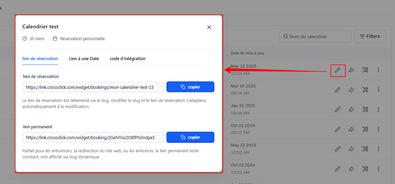This screenshot has height=184, width=395.
Task: Open the three-dot menu in the 10:32 AM row
Action: 378,149
